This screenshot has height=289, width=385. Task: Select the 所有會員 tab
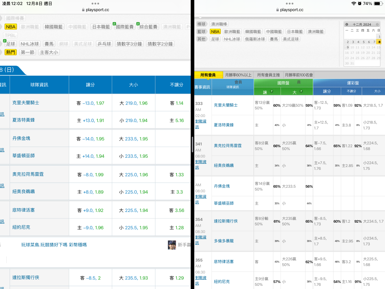(208, 75)
